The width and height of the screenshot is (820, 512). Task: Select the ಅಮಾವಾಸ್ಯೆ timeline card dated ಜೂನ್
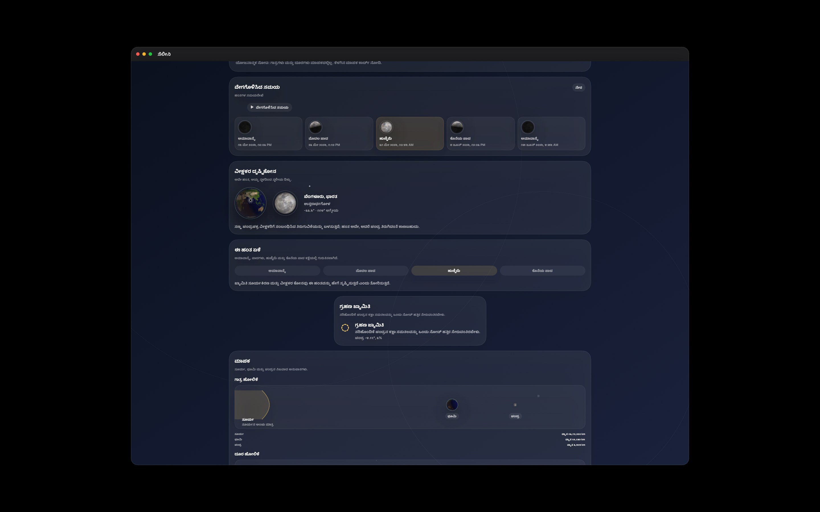pos(551,133)
